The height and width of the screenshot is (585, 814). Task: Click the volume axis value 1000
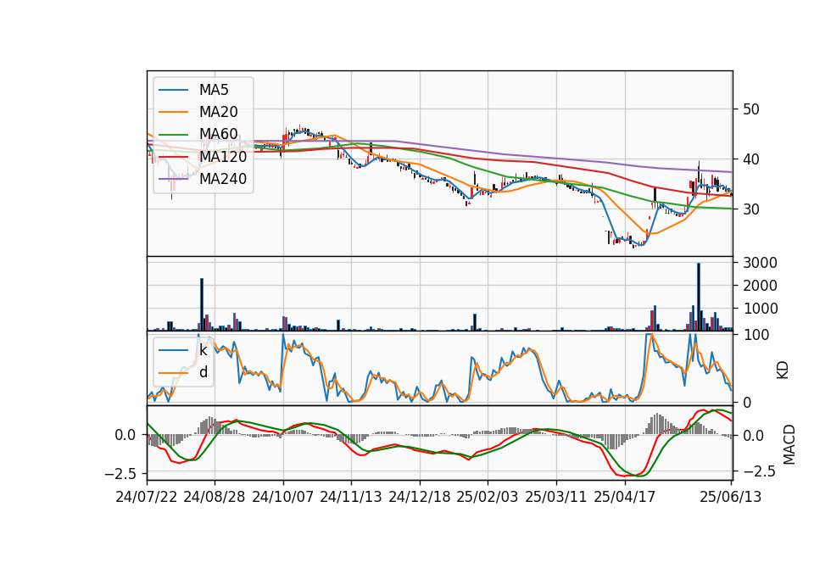[x=760, y=309]
